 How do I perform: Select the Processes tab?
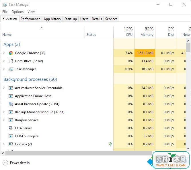(x=10, y=18)
